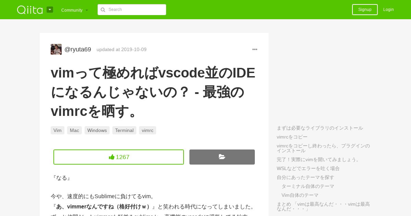Screen dimensions: 411x216
Task: Select the Vim tag
Action: tap(58, 130)
